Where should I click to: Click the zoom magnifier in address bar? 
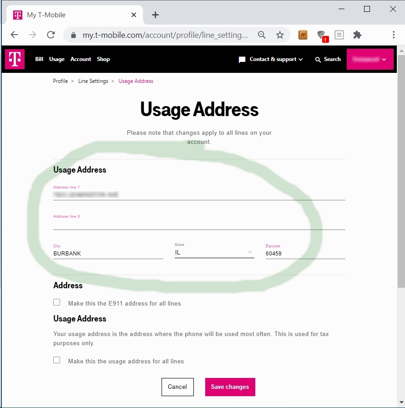point(262,35)
